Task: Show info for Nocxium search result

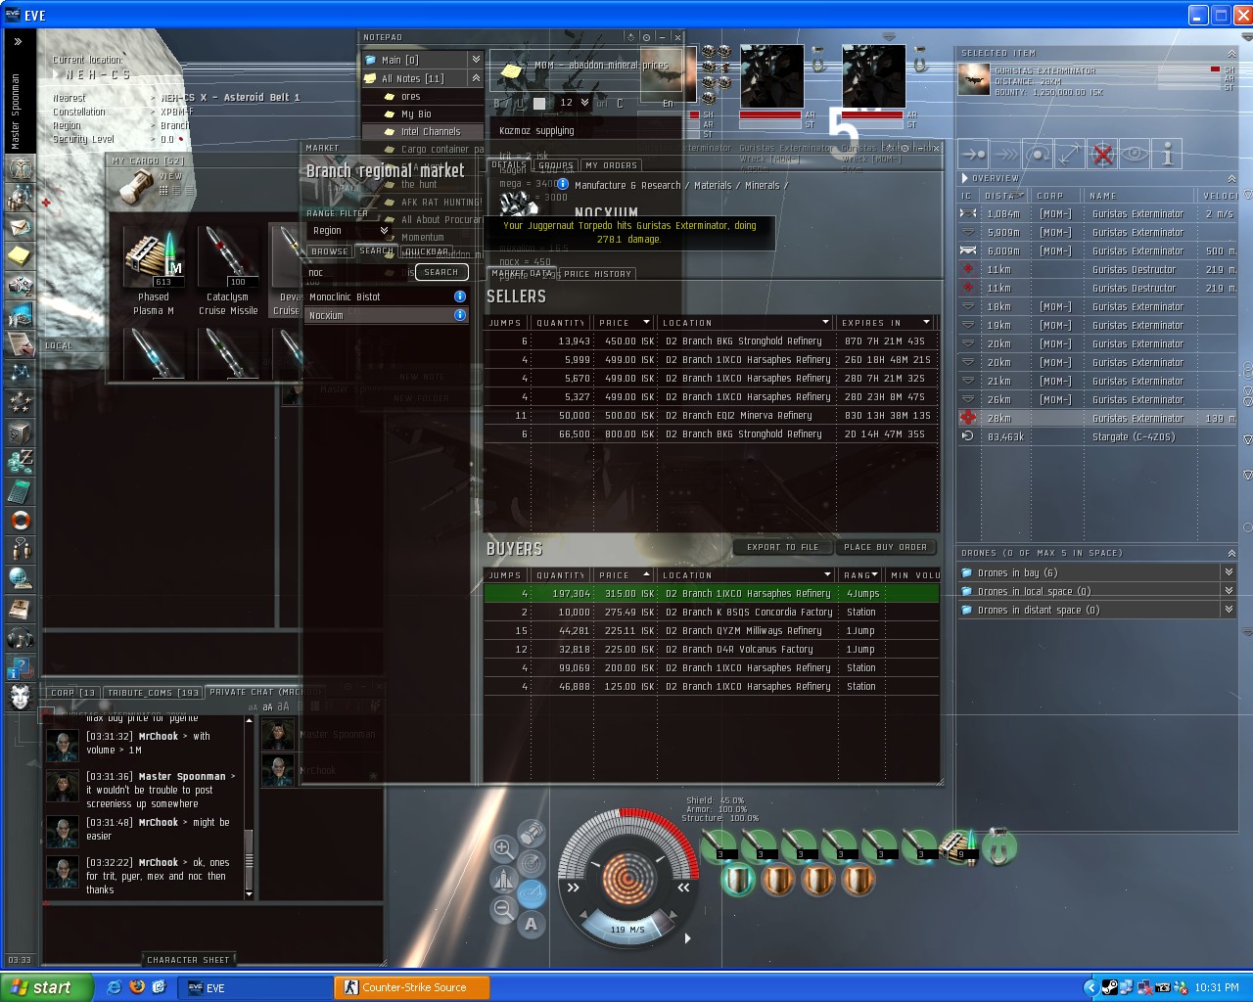Action: click(x=459, y=315)
